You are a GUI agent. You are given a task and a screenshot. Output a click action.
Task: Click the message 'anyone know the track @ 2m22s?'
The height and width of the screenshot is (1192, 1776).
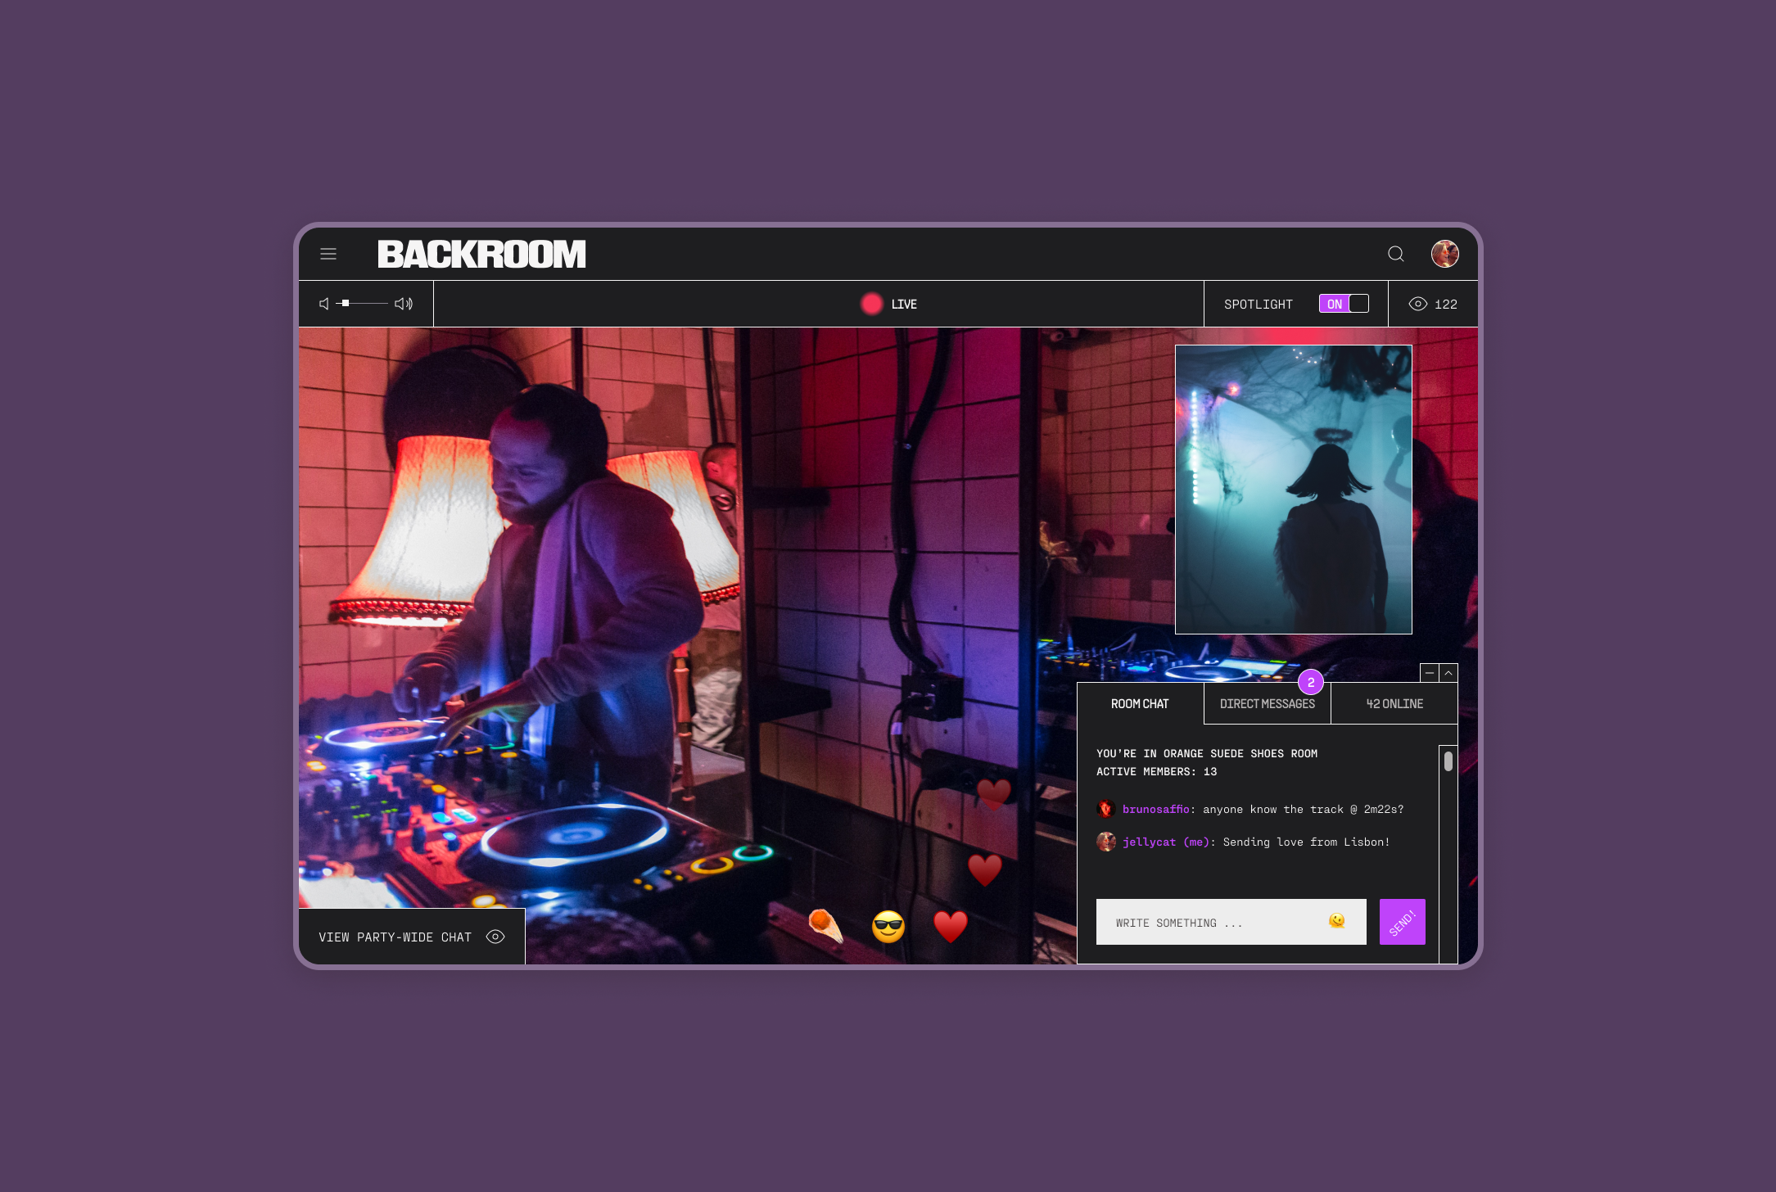point(1304,810)
